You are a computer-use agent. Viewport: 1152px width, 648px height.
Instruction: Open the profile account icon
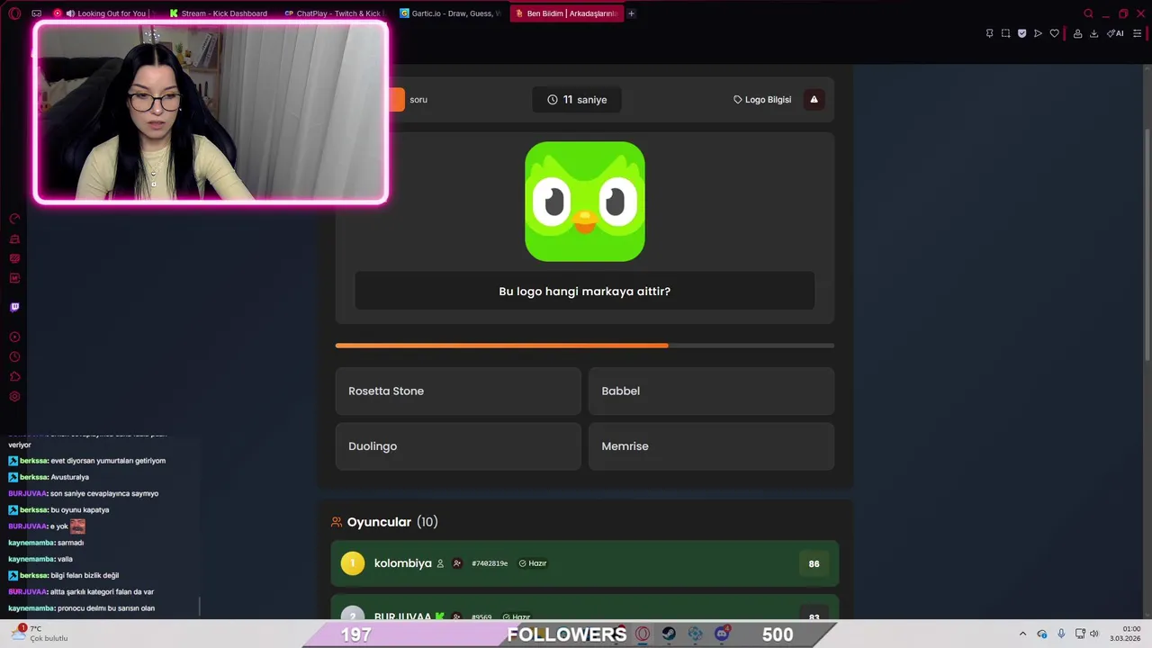(x=1077, y=33)
